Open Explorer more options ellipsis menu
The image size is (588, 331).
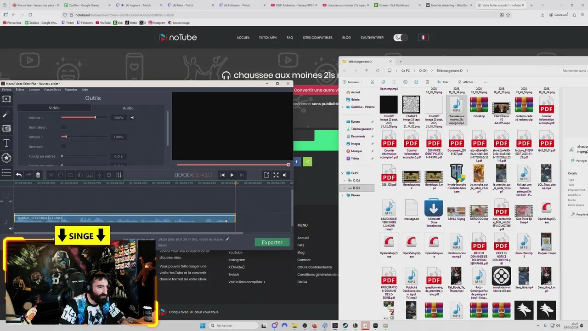click(x=486, y=82)
